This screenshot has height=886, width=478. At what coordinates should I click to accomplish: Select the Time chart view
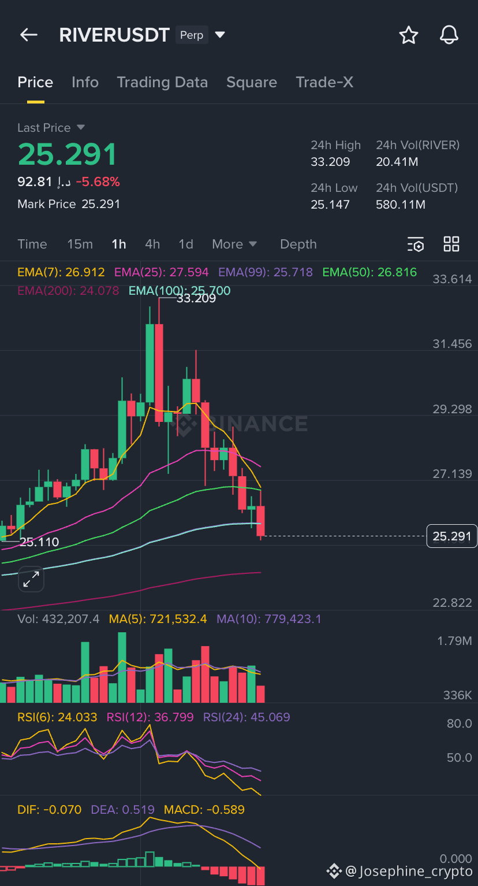click(x=32, y=244)
